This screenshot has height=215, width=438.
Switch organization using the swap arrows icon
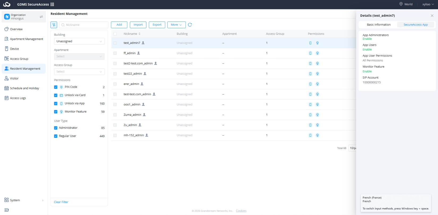point(41,17)
